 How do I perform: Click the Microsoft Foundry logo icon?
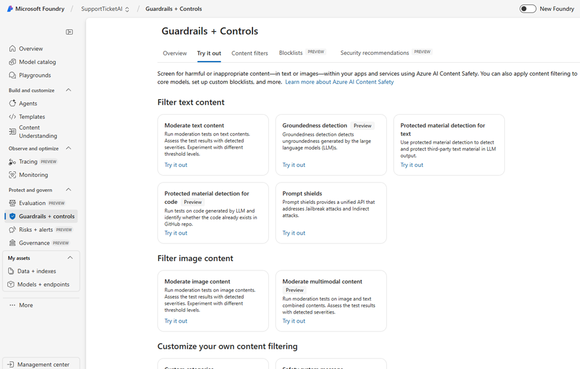click(10, 9)
